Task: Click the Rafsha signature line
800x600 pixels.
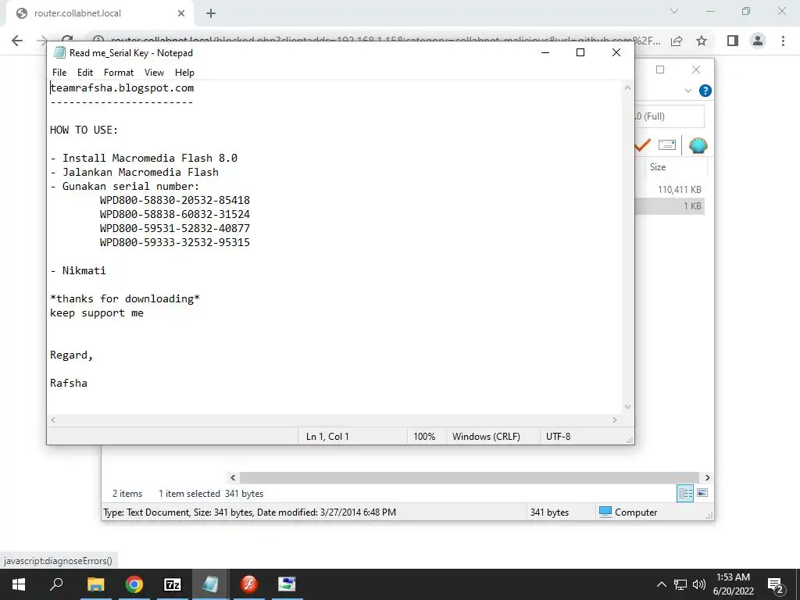Action: 69,383
